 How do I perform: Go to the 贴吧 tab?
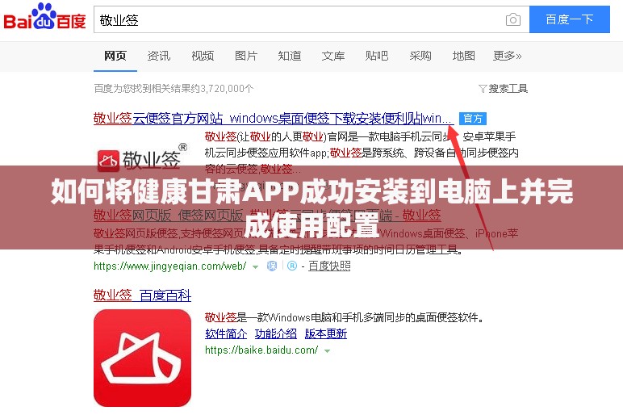[x=377, y=56]
